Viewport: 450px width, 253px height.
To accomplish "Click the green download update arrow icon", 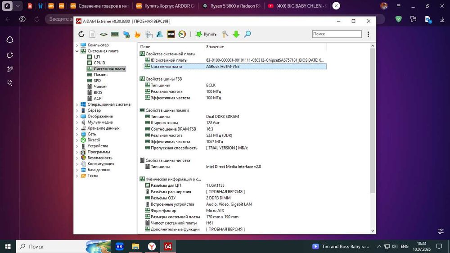I will coord(236,34).
